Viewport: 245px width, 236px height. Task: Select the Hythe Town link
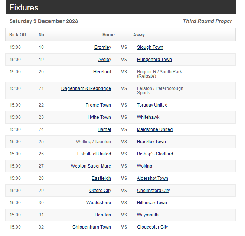(99, 117)
